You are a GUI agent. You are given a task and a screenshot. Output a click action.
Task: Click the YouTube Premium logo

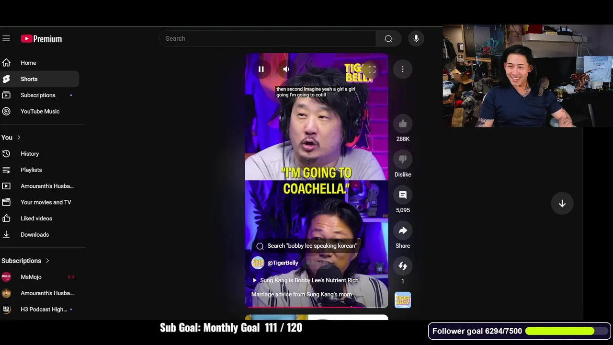41,39
